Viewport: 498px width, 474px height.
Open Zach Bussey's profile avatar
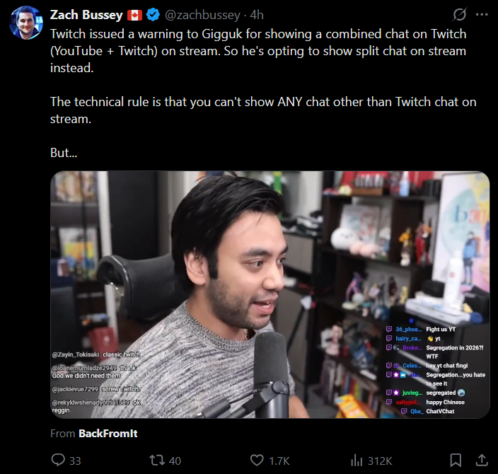tap(26, 23)
